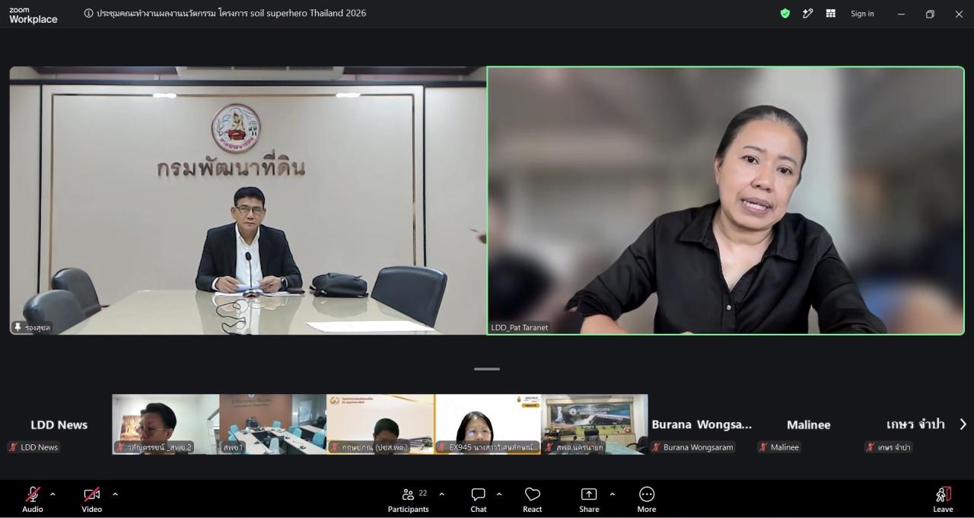
Task: Select the เกษร จำปา participant tile
Action: pyautogui.click(x=915, y=424)
